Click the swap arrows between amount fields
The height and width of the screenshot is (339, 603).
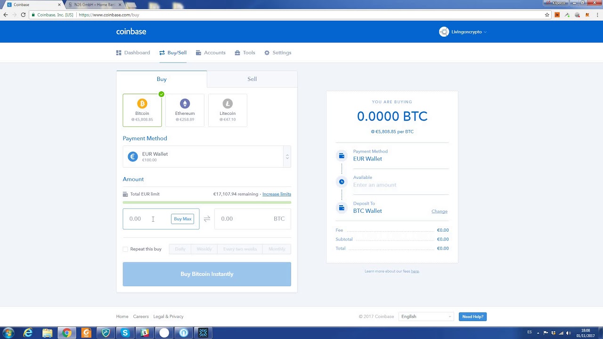coord(207,219)
